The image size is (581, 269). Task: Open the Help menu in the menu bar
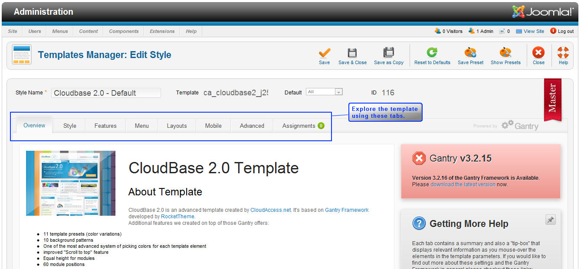click(191, 31)
